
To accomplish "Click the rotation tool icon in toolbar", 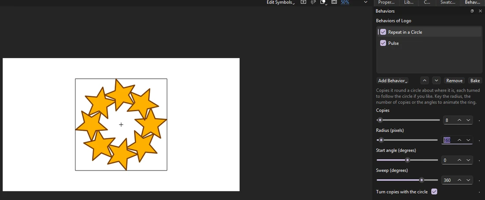I will pos(313,2).
